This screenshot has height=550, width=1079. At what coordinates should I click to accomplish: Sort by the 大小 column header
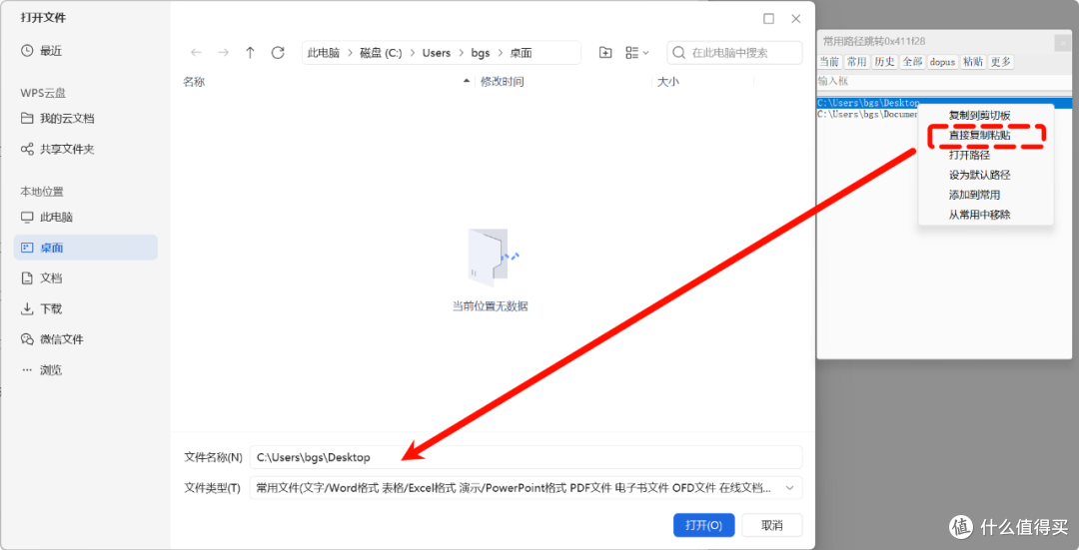pyautogui.click(x=668, y=82)
